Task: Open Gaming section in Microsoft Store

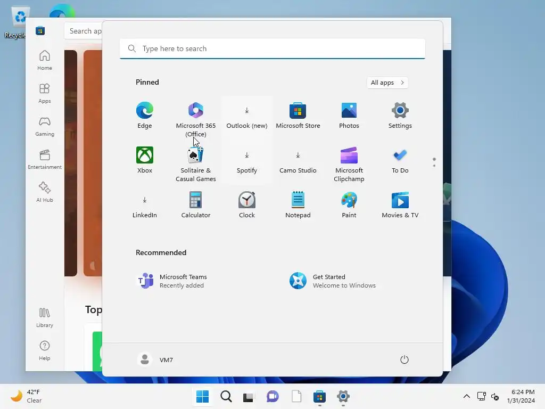Action: [45, 126]
